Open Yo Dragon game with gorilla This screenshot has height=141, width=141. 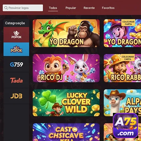tap(66, 33)
